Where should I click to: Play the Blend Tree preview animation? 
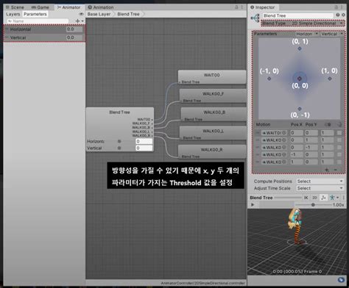(253, 204)
